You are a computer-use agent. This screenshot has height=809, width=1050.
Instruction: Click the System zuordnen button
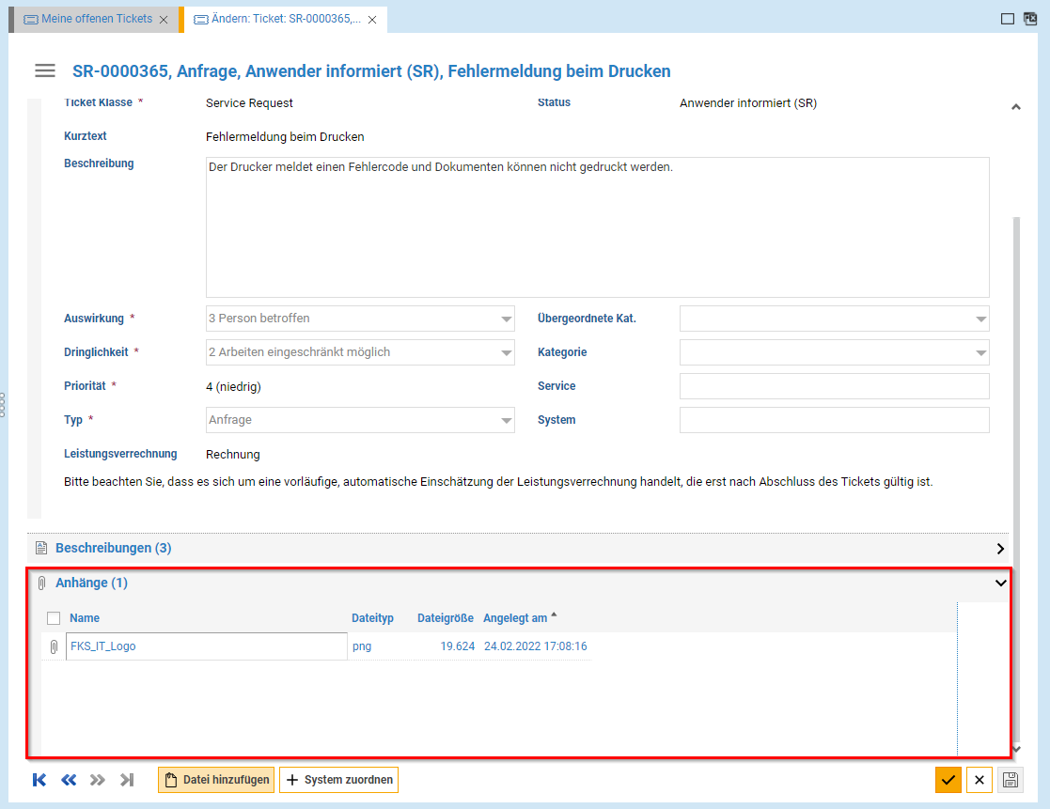click(338, 780)
